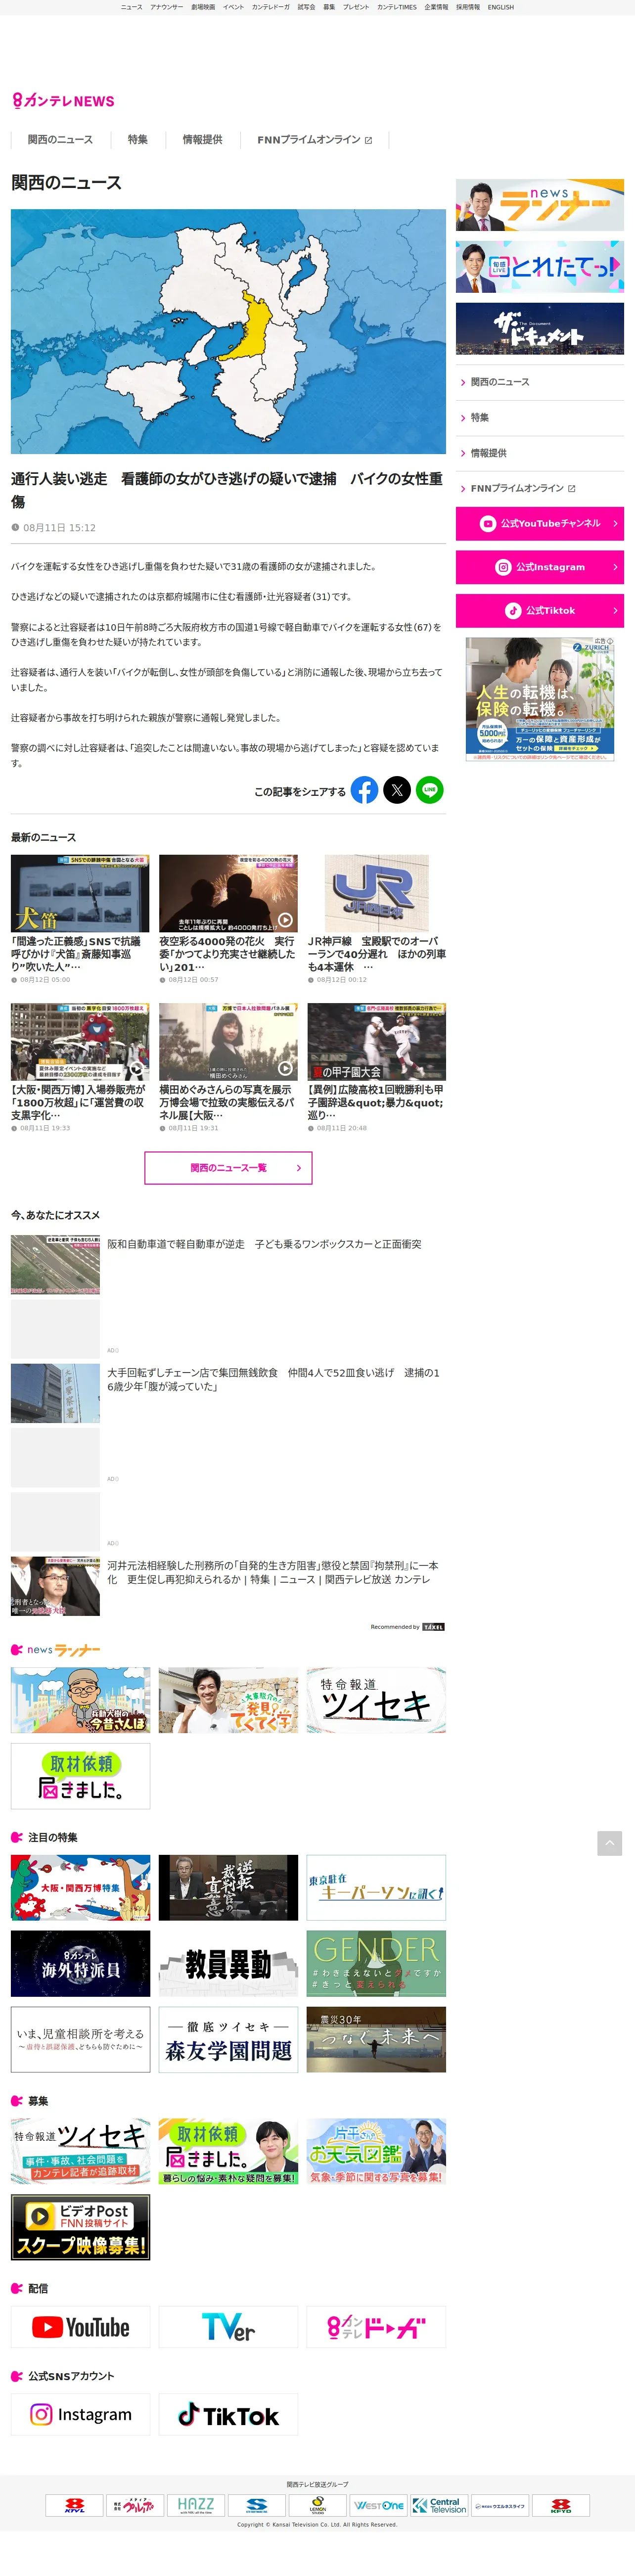Open 大阪・関西万博 1800万枚 ticket article
This screenshot has height=2576, width=635.
coord(80,1067)
